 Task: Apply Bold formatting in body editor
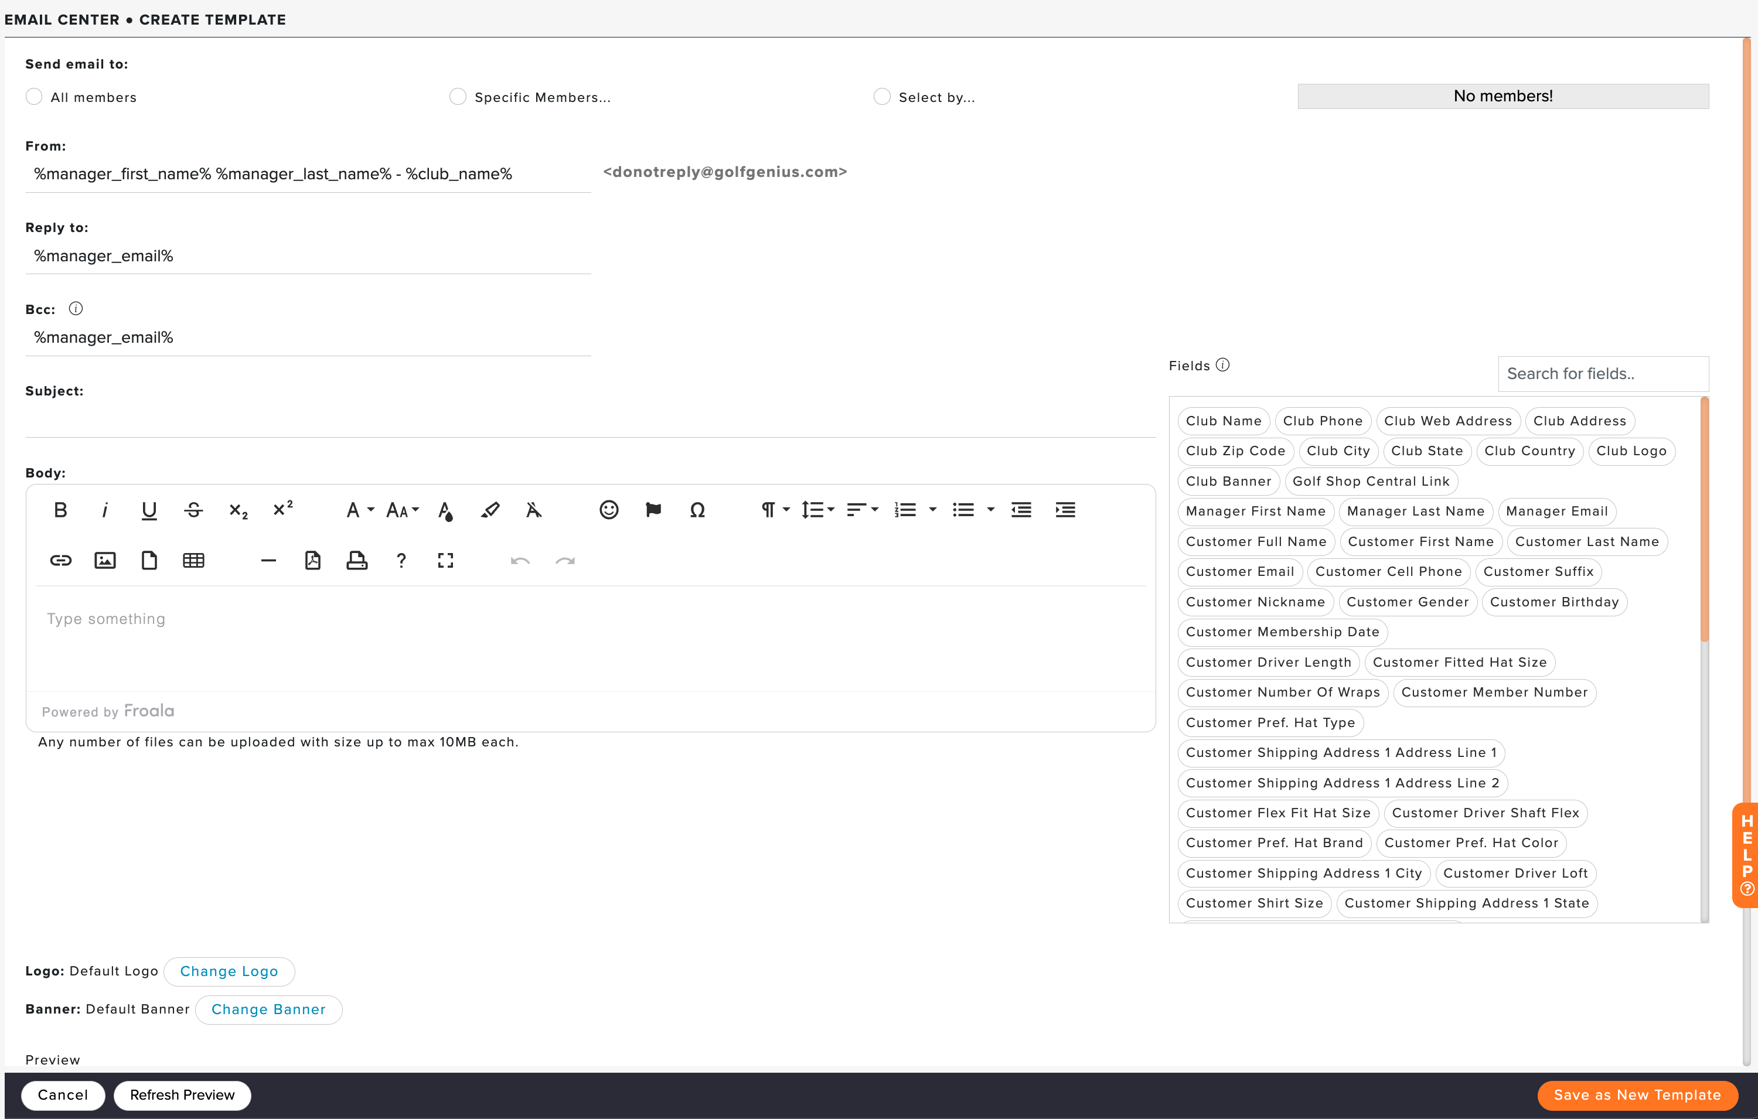(60, 510)
